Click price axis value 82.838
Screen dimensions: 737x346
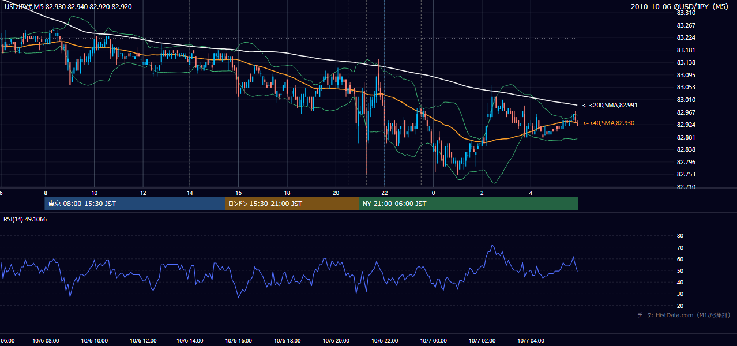pyautogui.click(x=685, y=149)
